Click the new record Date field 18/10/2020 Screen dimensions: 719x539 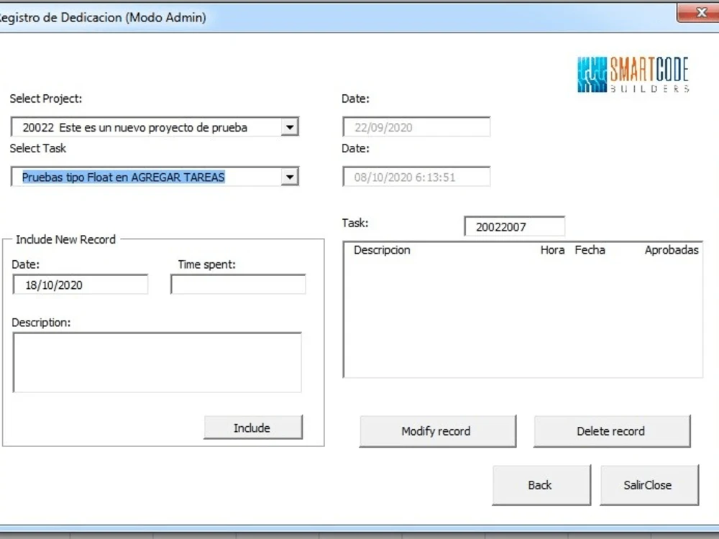click(x=81, y=285)
